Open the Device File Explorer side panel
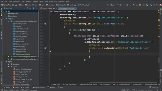162x91 pixels. (161, 76)
